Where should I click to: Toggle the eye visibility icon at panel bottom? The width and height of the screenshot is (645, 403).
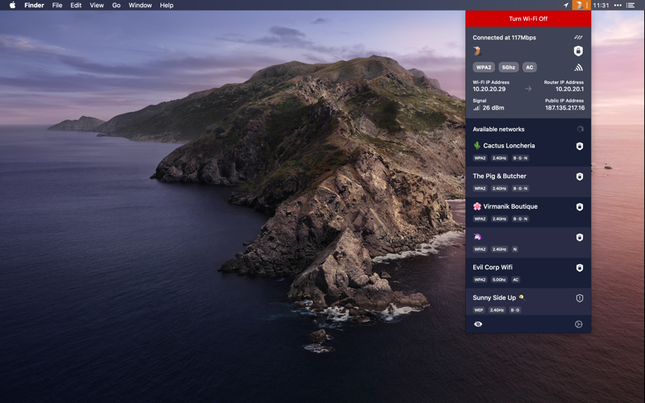coord(478,324)
